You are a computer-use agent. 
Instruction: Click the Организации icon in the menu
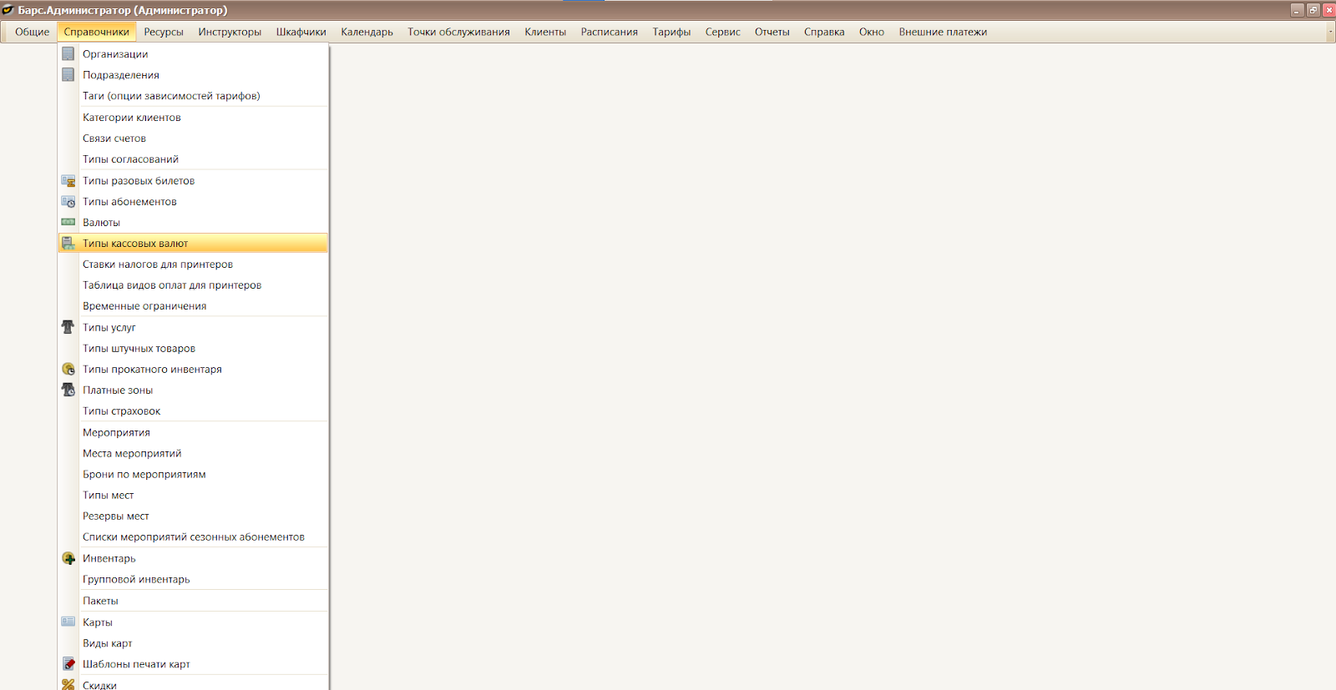68,54
